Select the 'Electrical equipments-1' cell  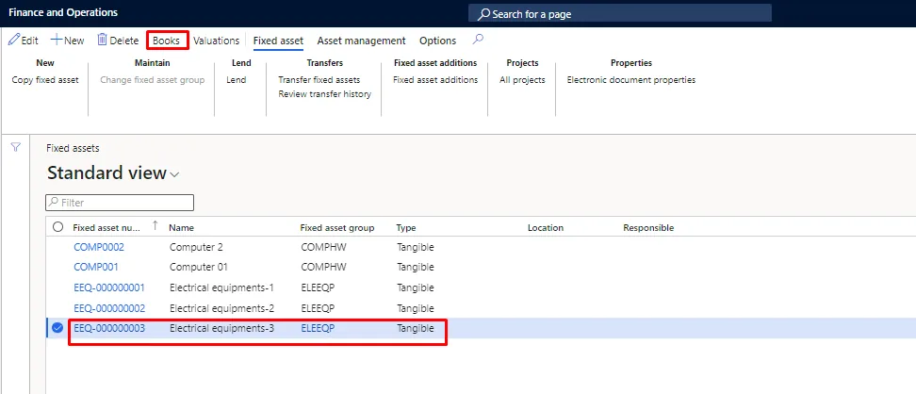(x=221, y=287)
